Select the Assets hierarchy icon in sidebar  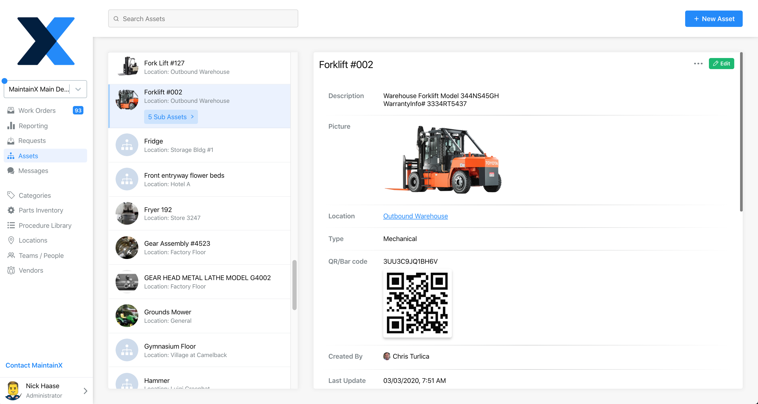11,156
